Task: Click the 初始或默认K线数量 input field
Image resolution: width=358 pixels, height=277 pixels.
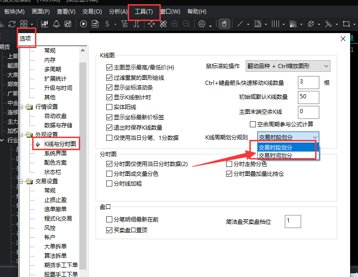Action: (309, 97)
